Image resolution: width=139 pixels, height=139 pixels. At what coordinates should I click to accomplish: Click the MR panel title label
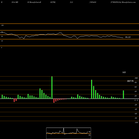coord(124,72)
